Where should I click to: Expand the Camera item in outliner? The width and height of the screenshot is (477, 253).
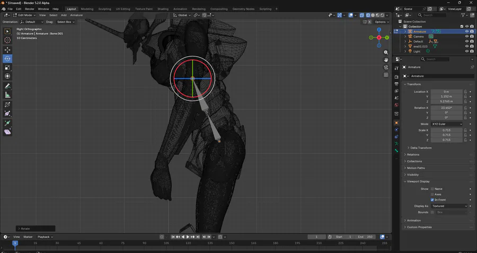click(405, 37)
